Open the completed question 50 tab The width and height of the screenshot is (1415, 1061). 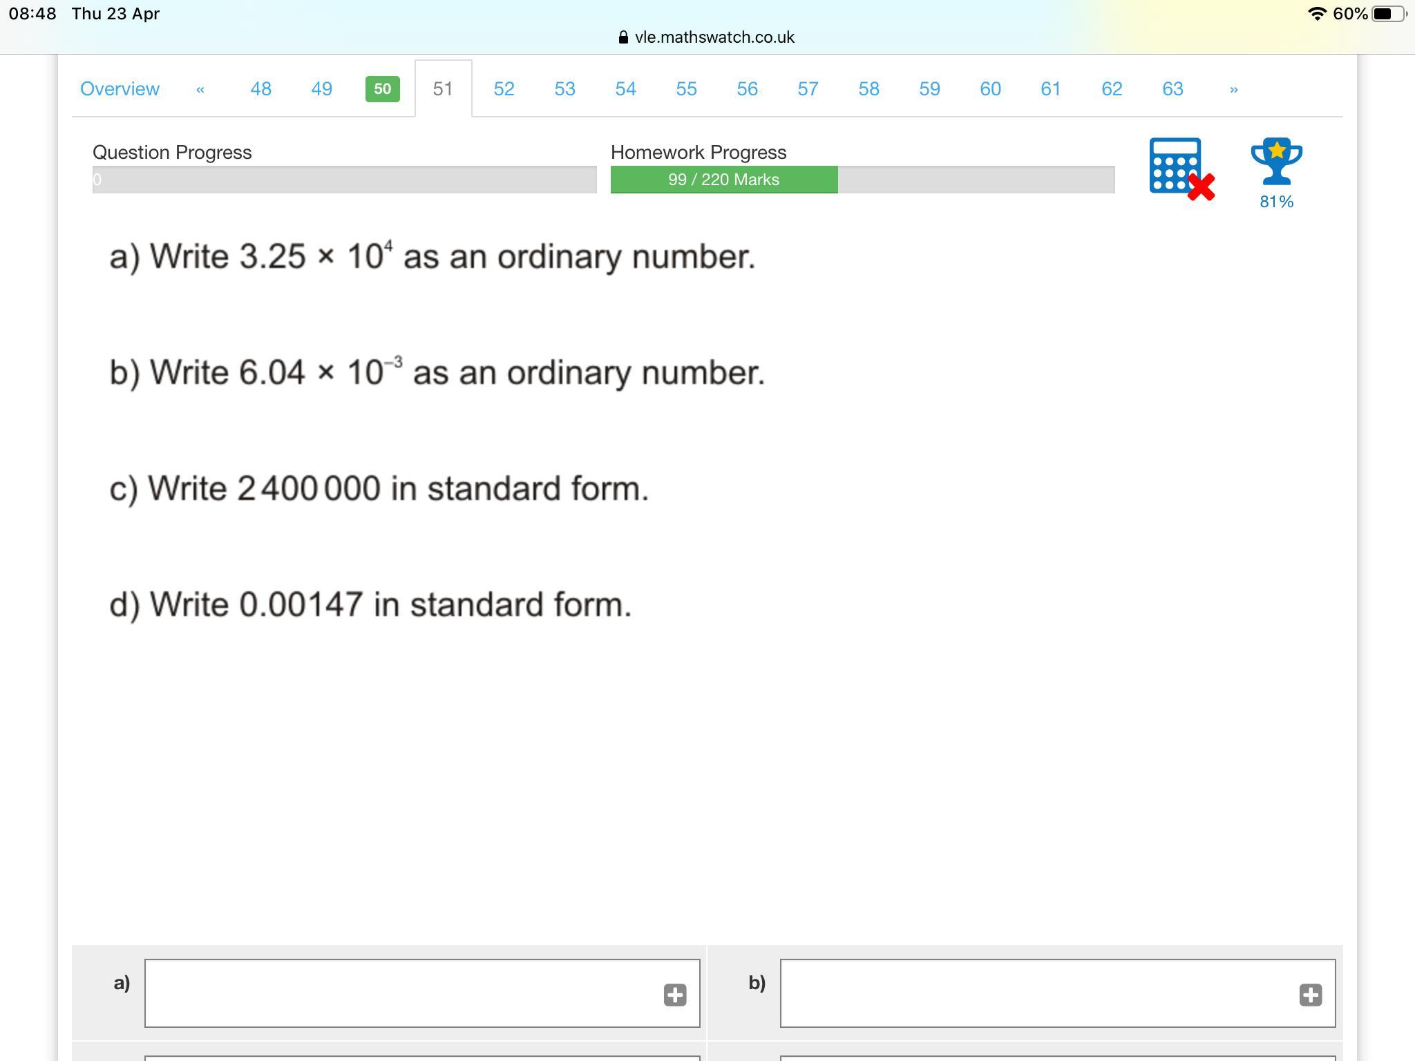(382, 89)
